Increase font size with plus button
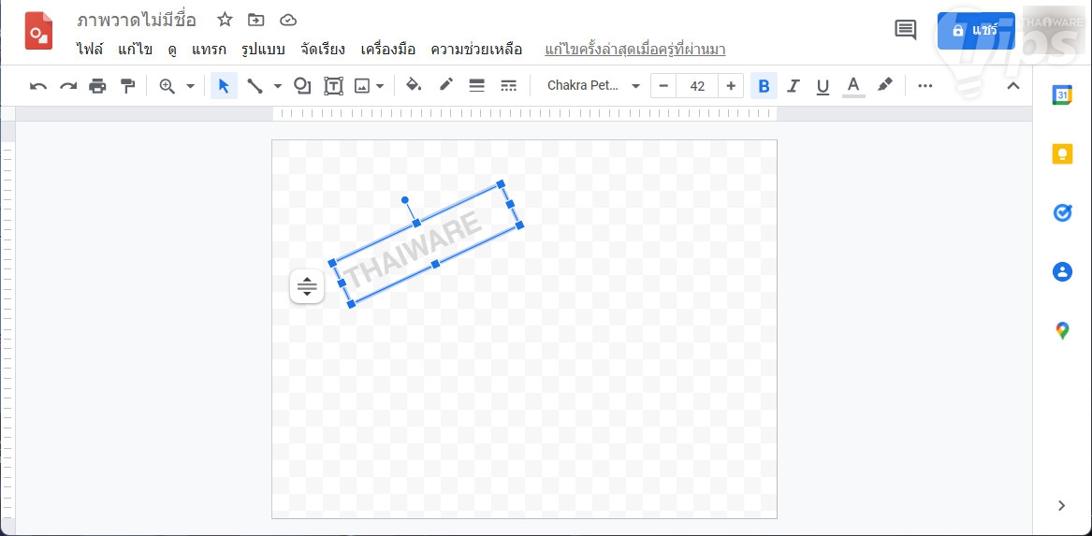This screenshot has height=536, width=1092. 731,86
